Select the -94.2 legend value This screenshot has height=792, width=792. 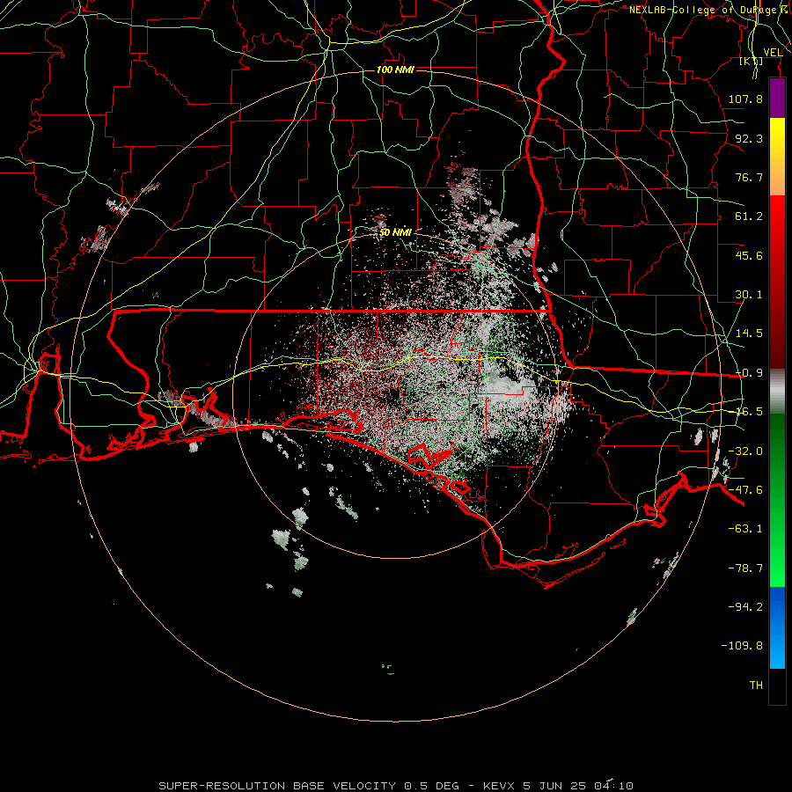click(745, 607)
